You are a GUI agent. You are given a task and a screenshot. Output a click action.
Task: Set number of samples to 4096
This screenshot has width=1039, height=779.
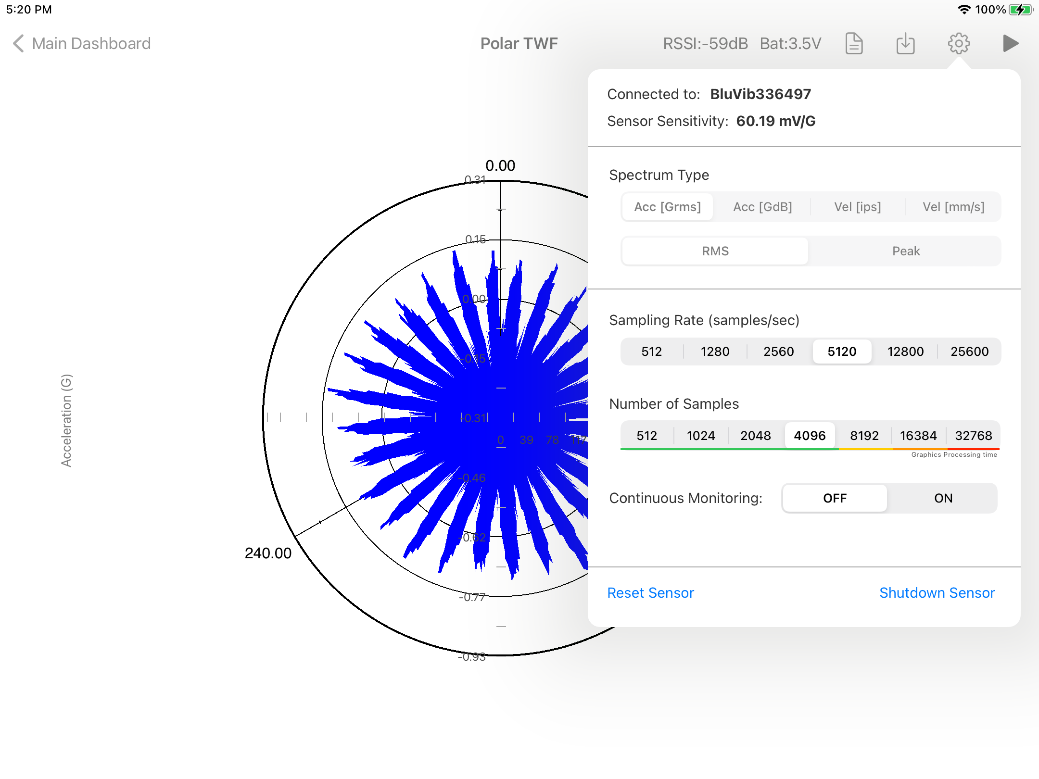(x=810, y=436)
